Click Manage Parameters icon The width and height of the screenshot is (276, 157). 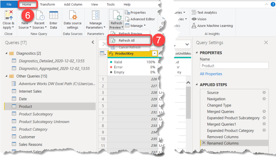[x=95, y=15]
